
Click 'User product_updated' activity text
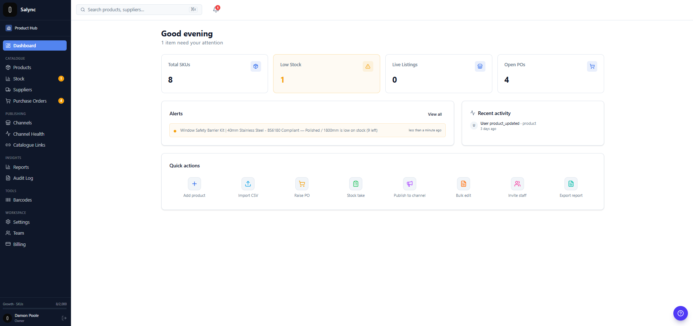coord(500,123)
